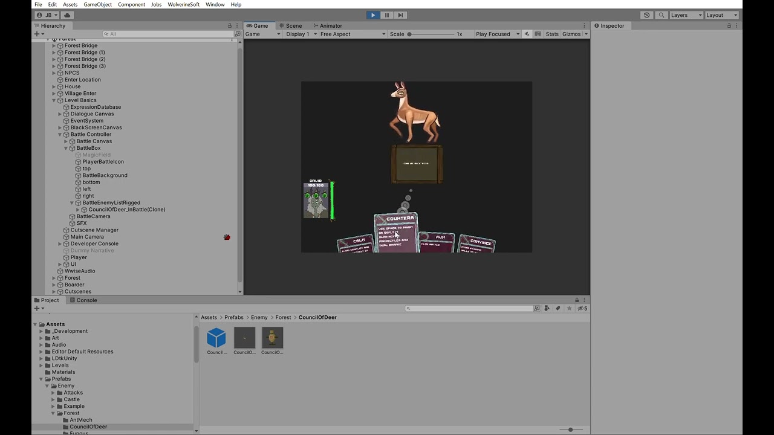Viewport: 774px width, 435px height.
Task: Click the Enemy breadcrumb link
Action: [259, 317]
